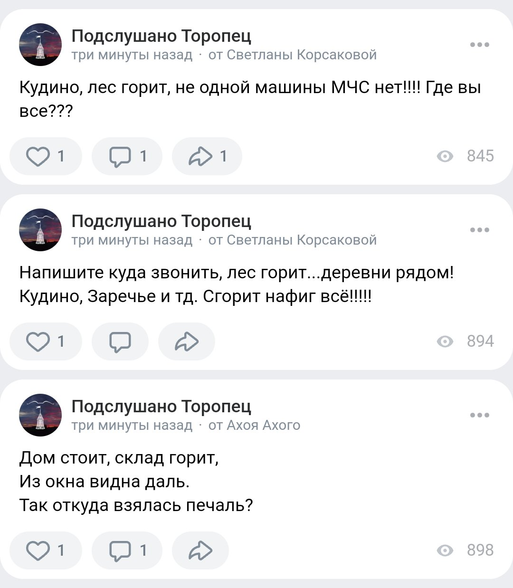Click Подслушано Торопец title on the first post
Viewport: 513px width, 588px height.
coord(161,36)
